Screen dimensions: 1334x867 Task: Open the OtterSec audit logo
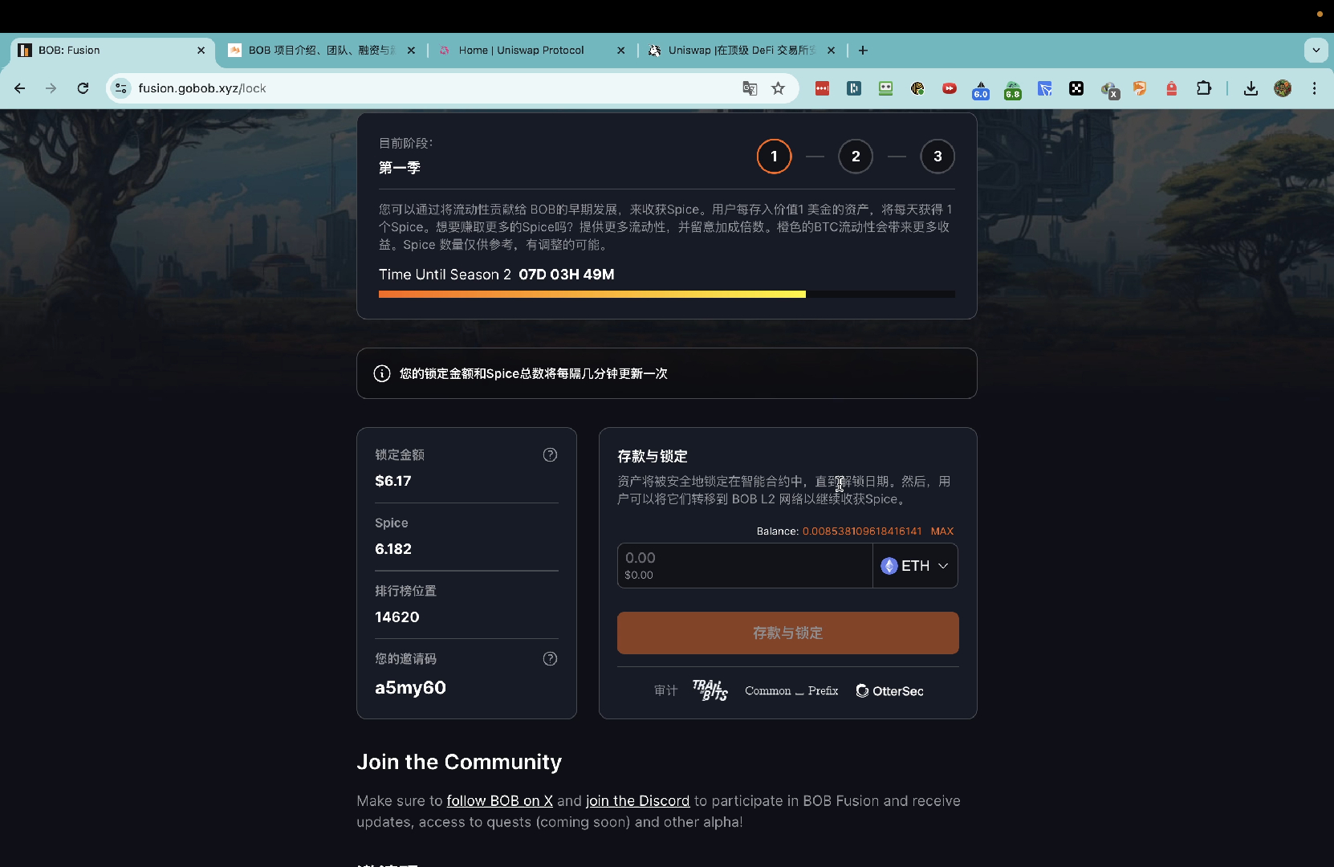click(x=889, y=690)
